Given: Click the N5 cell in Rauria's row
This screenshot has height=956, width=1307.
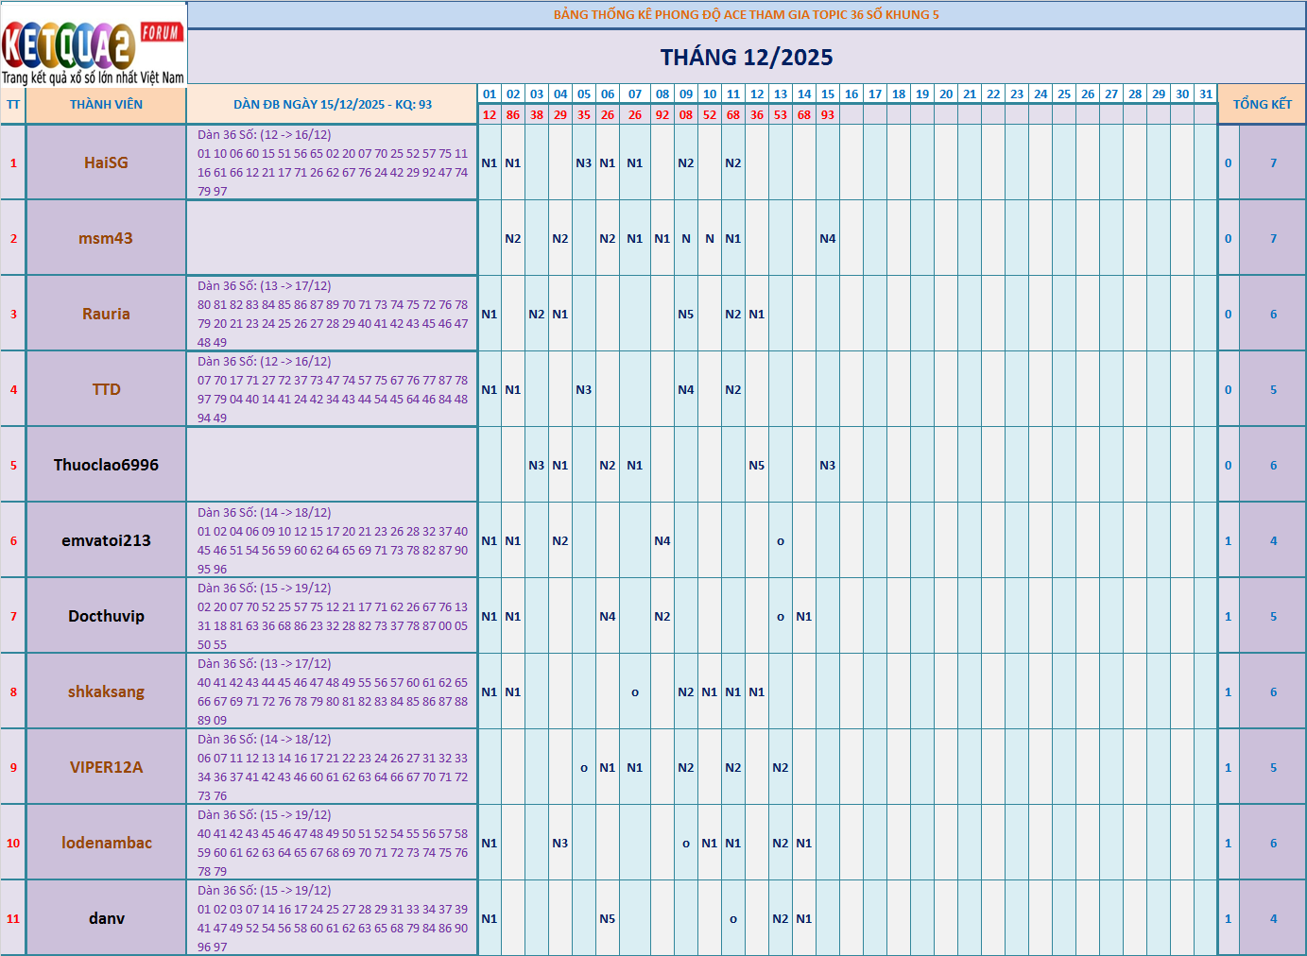Looking at the screenshot, I should click(685, 315).
